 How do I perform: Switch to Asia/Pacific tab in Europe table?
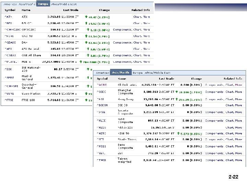27,4
